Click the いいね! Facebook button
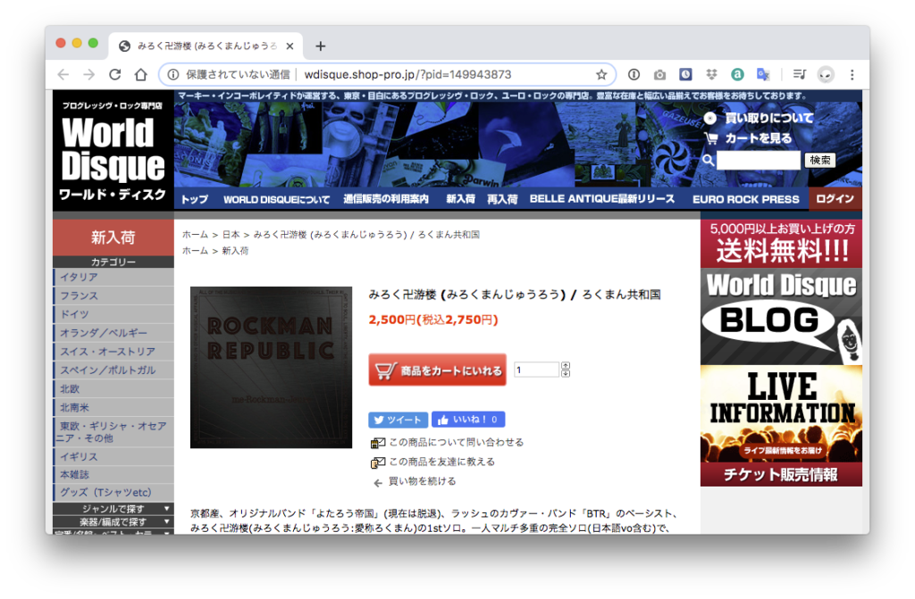 coord(468,420)
